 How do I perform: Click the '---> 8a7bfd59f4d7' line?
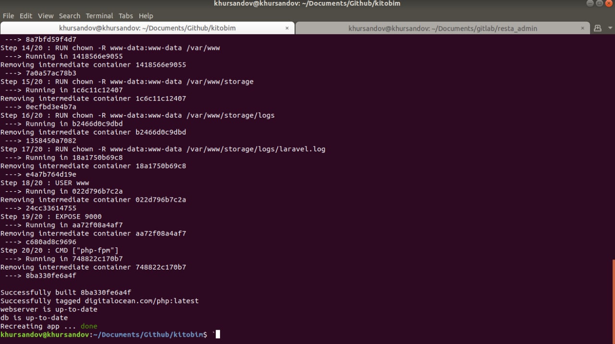[40, 39]
